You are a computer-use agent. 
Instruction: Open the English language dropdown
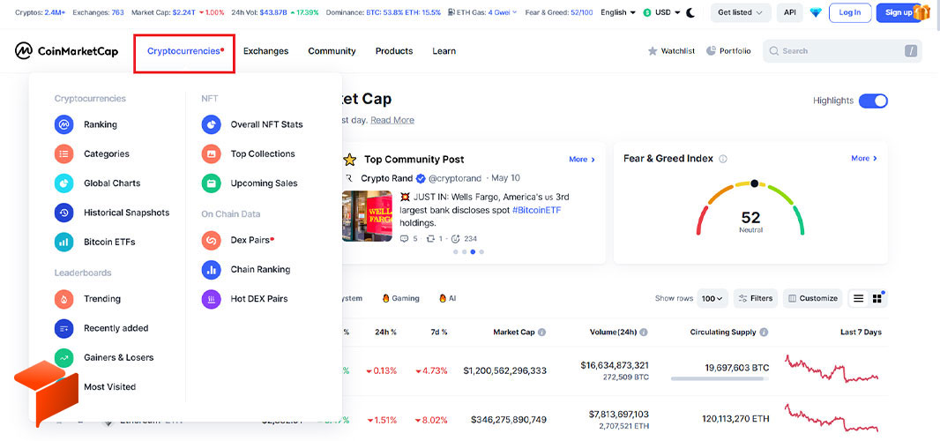[x=618, y=12]
